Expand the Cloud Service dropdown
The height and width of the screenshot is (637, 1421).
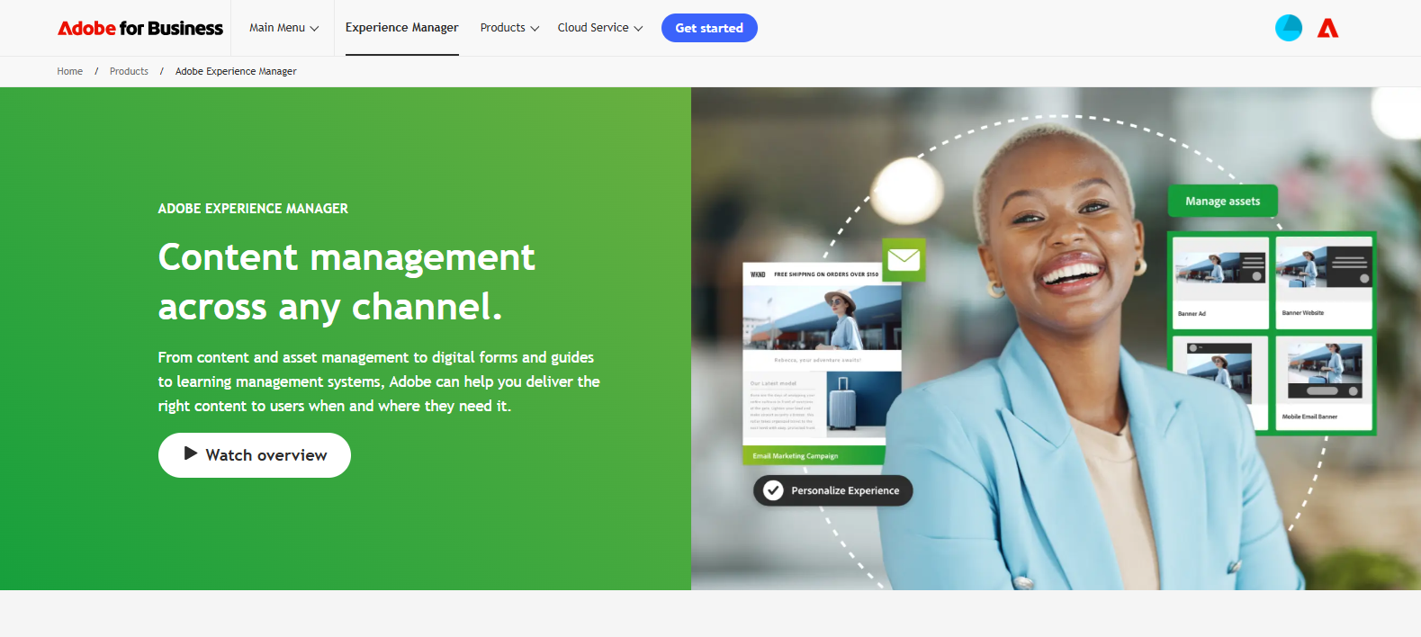point(600,28)
